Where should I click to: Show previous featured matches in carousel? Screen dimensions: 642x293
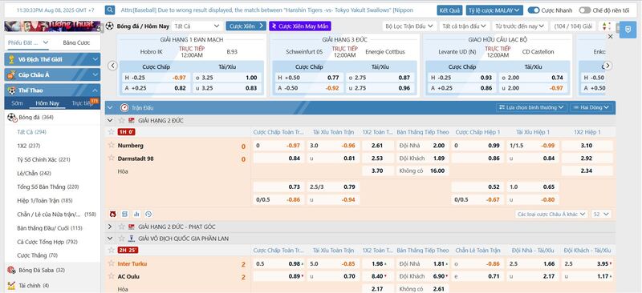112,66
